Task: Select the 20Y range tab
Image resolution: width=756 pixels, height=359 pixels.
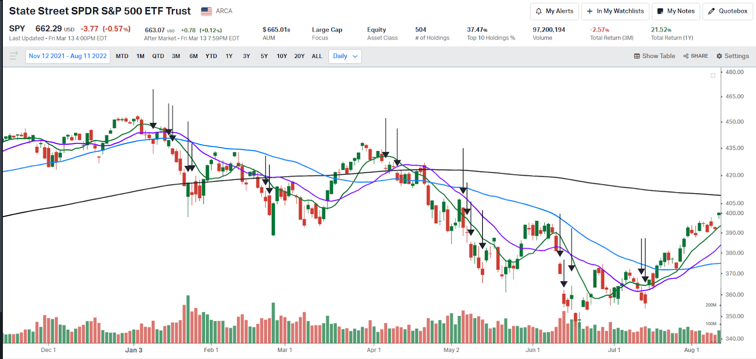Action: (299, 56)
